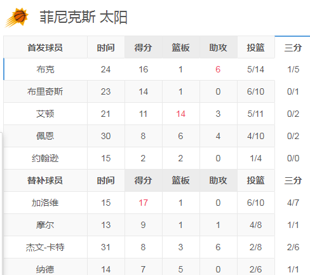Open player 杰文-卡特
Viewport: 310px width, 275px height.
tap(45, 247)
